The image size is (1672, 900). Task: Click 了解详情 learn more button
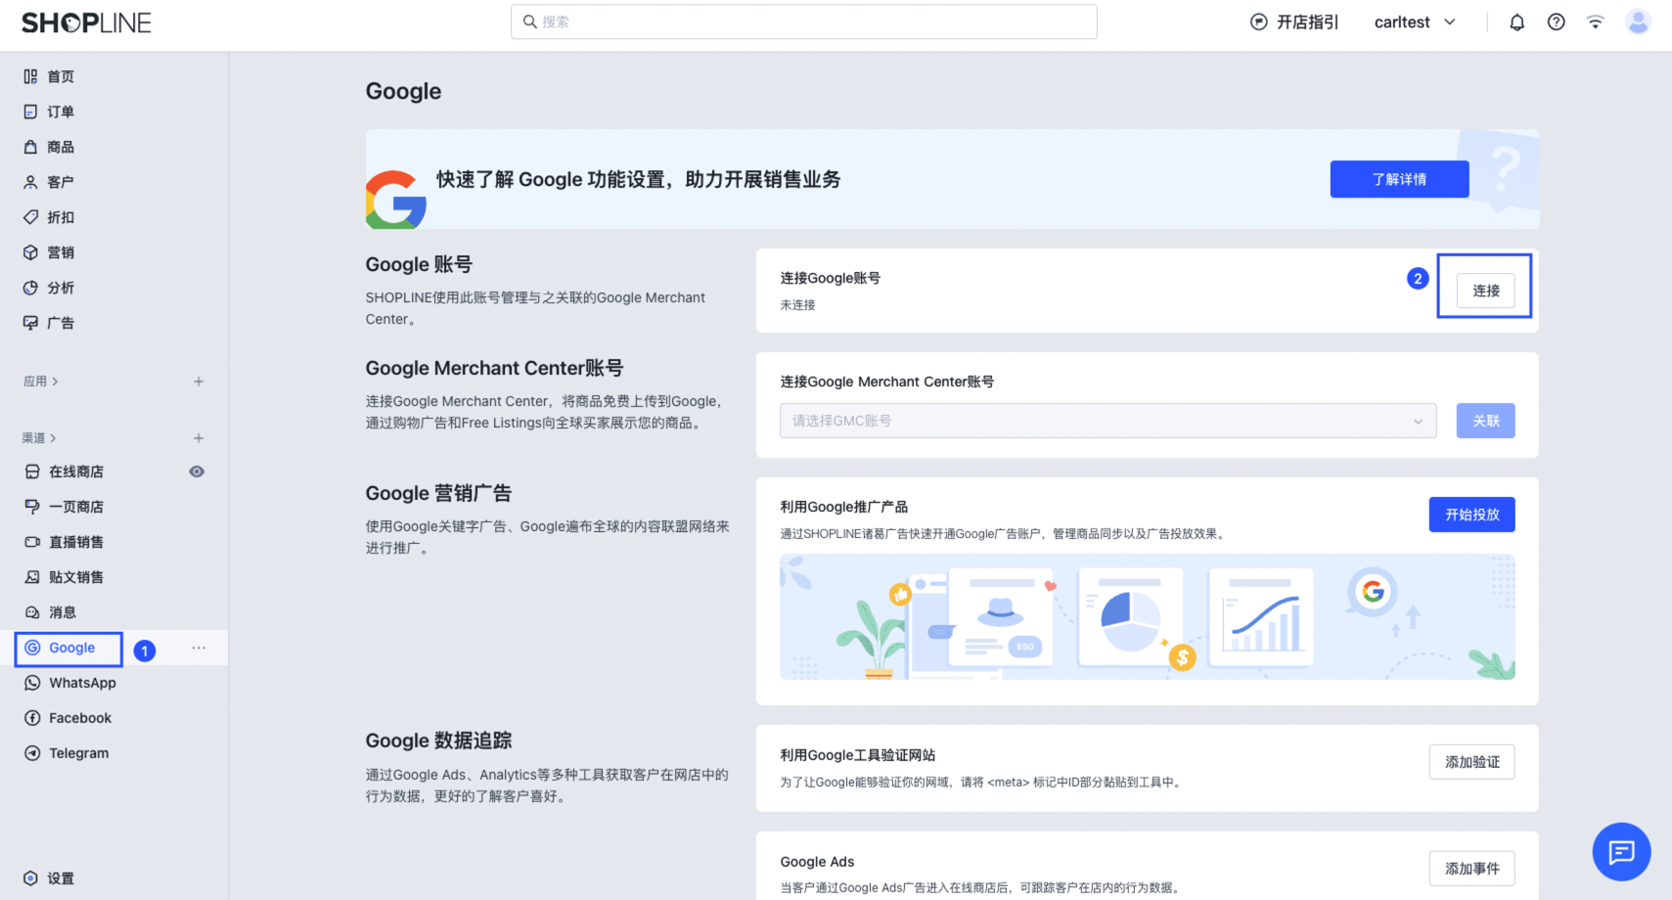click(x=1399, y=179)
